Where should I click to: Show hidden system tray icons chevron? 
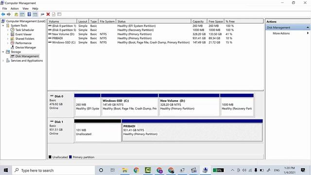[232, 170]
